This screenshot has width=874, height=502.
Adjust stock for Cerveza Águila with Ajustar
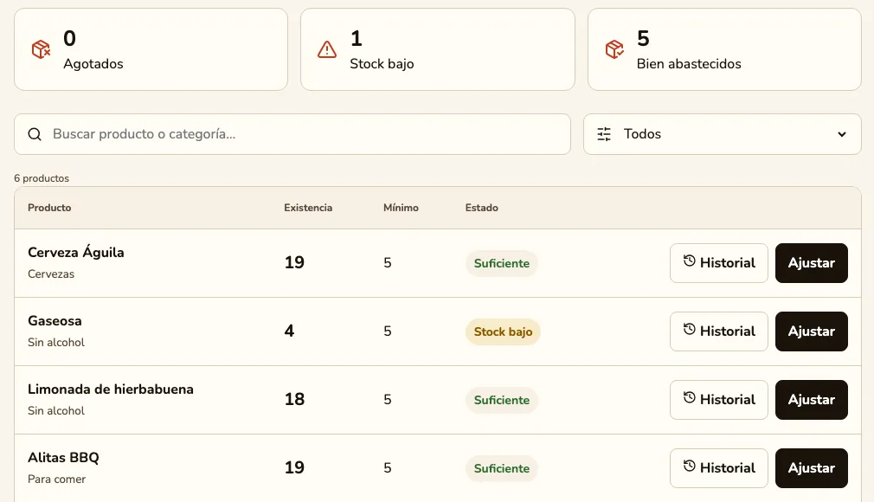tap(812, 263)
